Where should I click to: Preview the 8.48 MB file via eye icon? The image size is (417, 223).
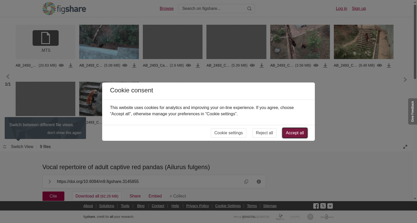tap(379, 65)
